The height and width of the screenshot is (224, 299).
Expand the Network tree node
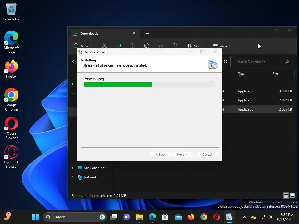[x=72, y=177]
